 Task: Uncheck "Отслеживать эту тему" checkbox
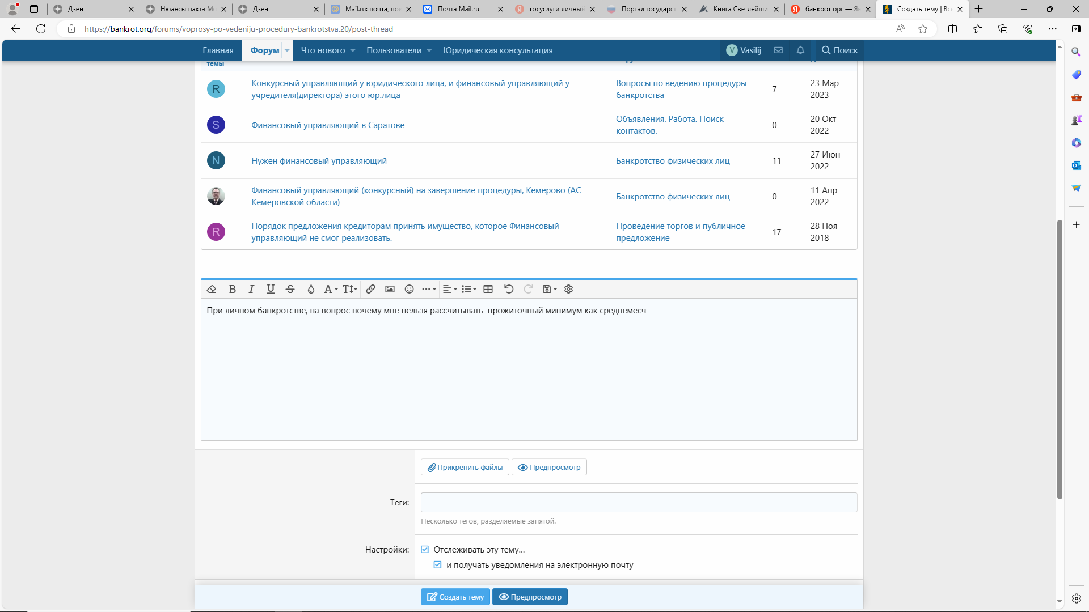425,549
